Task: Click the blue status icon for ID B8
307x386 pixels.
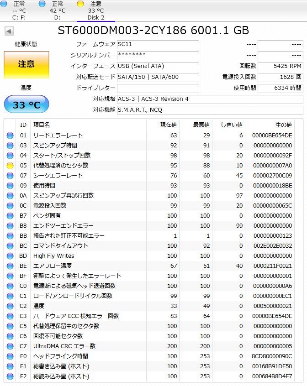Action: tap(10, 226)
